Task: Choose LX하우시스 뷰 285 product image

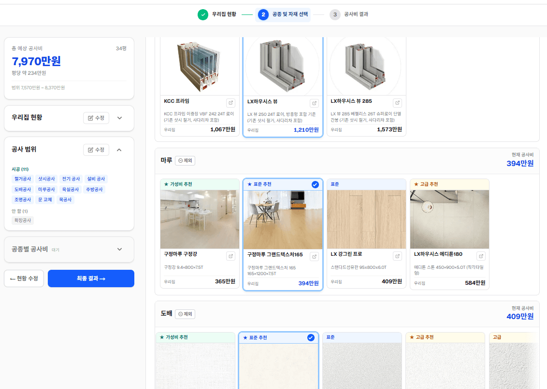Action: (x=366, y=66)
